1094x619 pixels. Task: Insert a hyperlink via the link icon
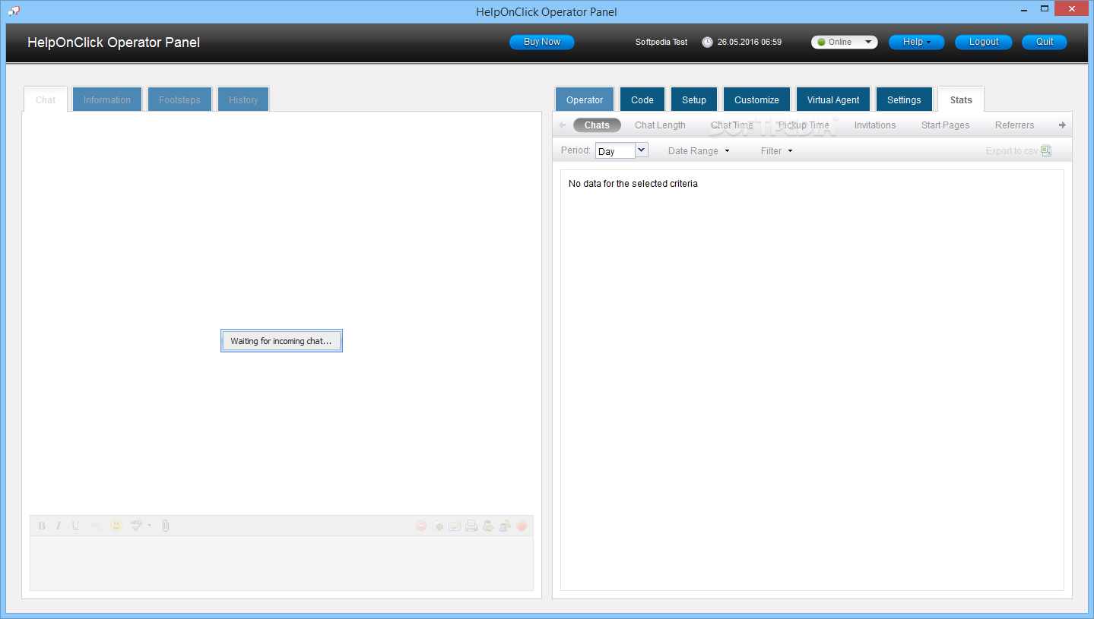pos(95,526)
